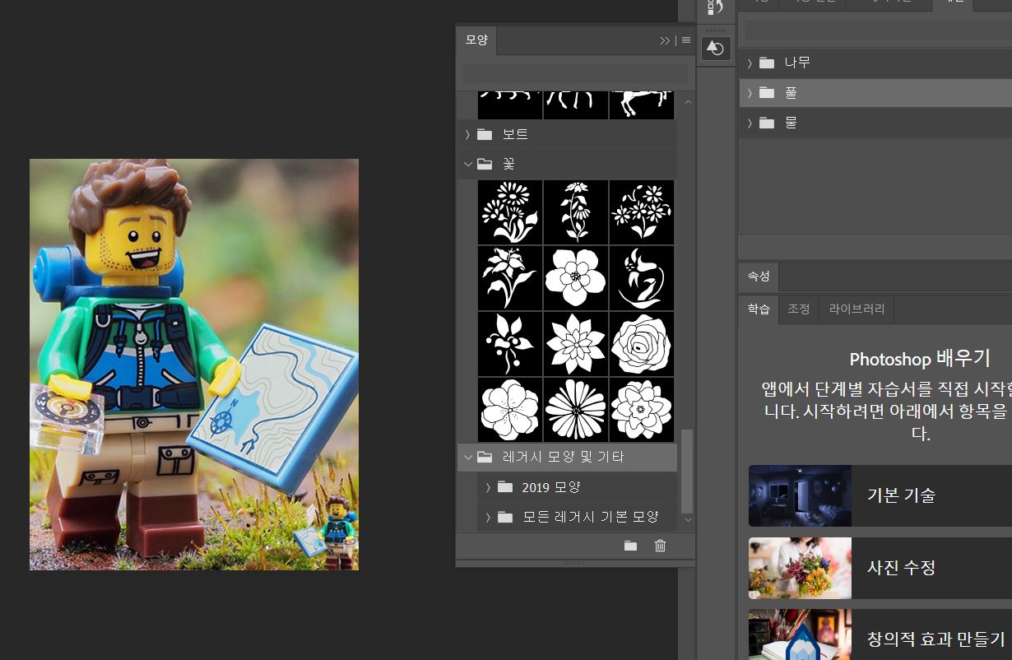Select the daisy bouquet shape, first in top row

pyautogui.click(x=510, y=212)
